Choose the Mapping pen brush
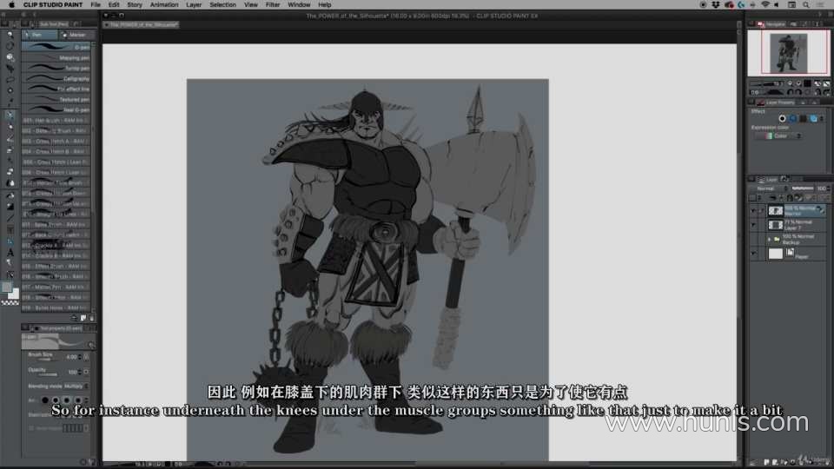 [x=56, y=57]
